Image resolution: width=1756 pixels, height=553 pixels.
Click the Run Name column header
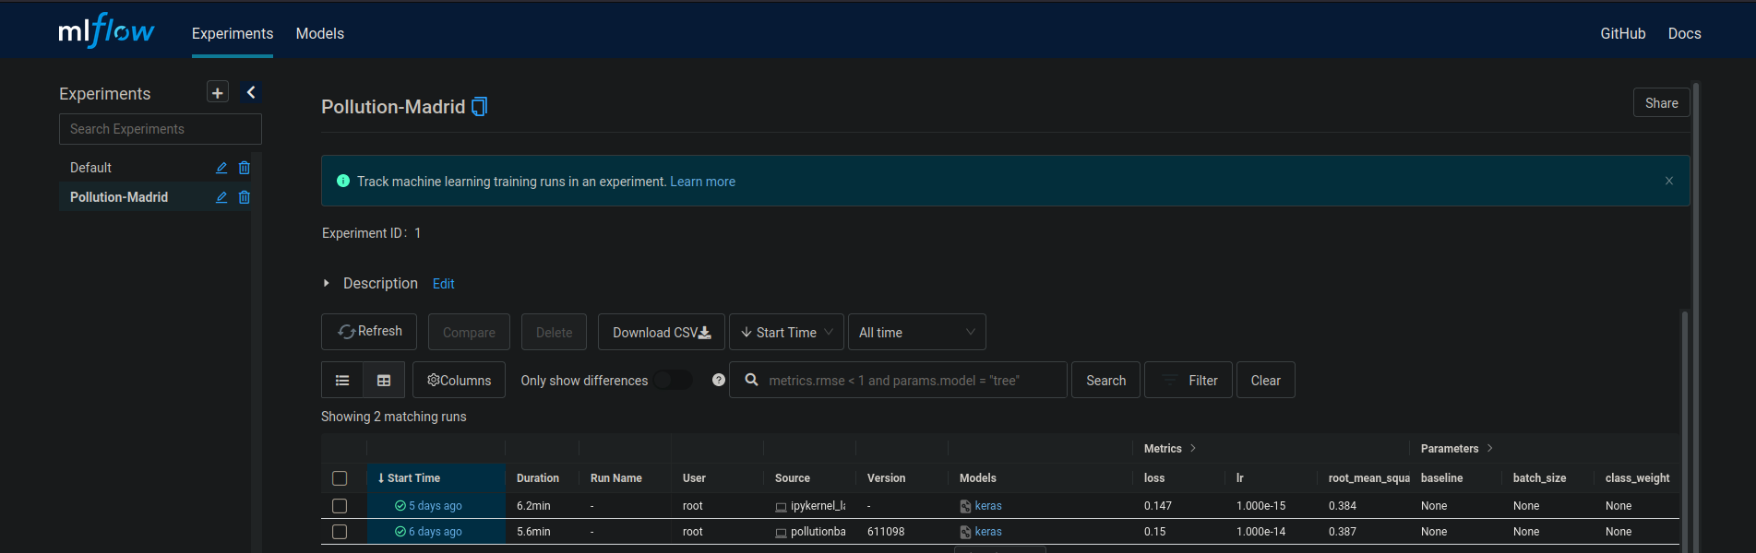click(x=616, y=478)
